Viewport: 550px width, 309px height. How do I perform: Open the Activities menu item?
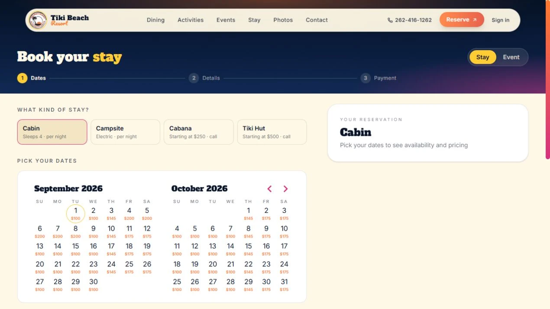[191, 20]
